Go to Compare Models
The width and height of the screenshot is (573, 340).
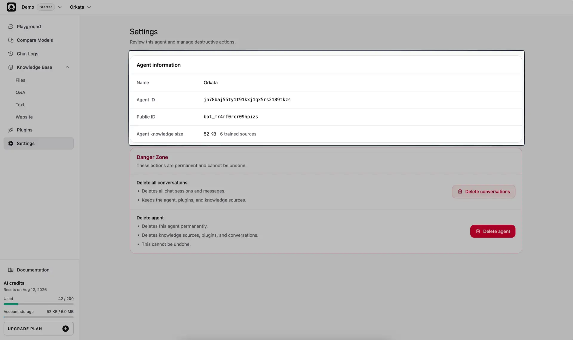[39, 40]
